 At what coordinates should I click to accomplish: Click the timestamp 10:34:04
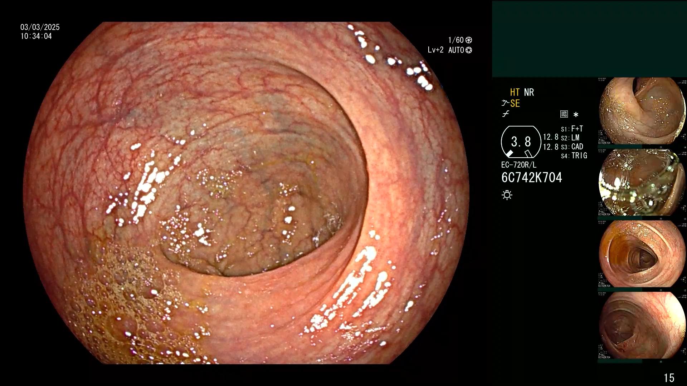36,36
